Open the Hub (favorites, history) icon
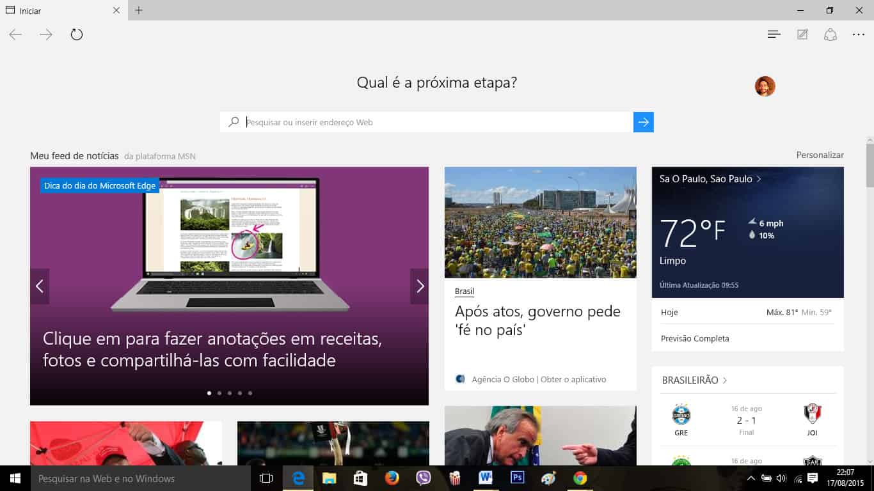Screen dimensions: 874x491 [774, 35]
